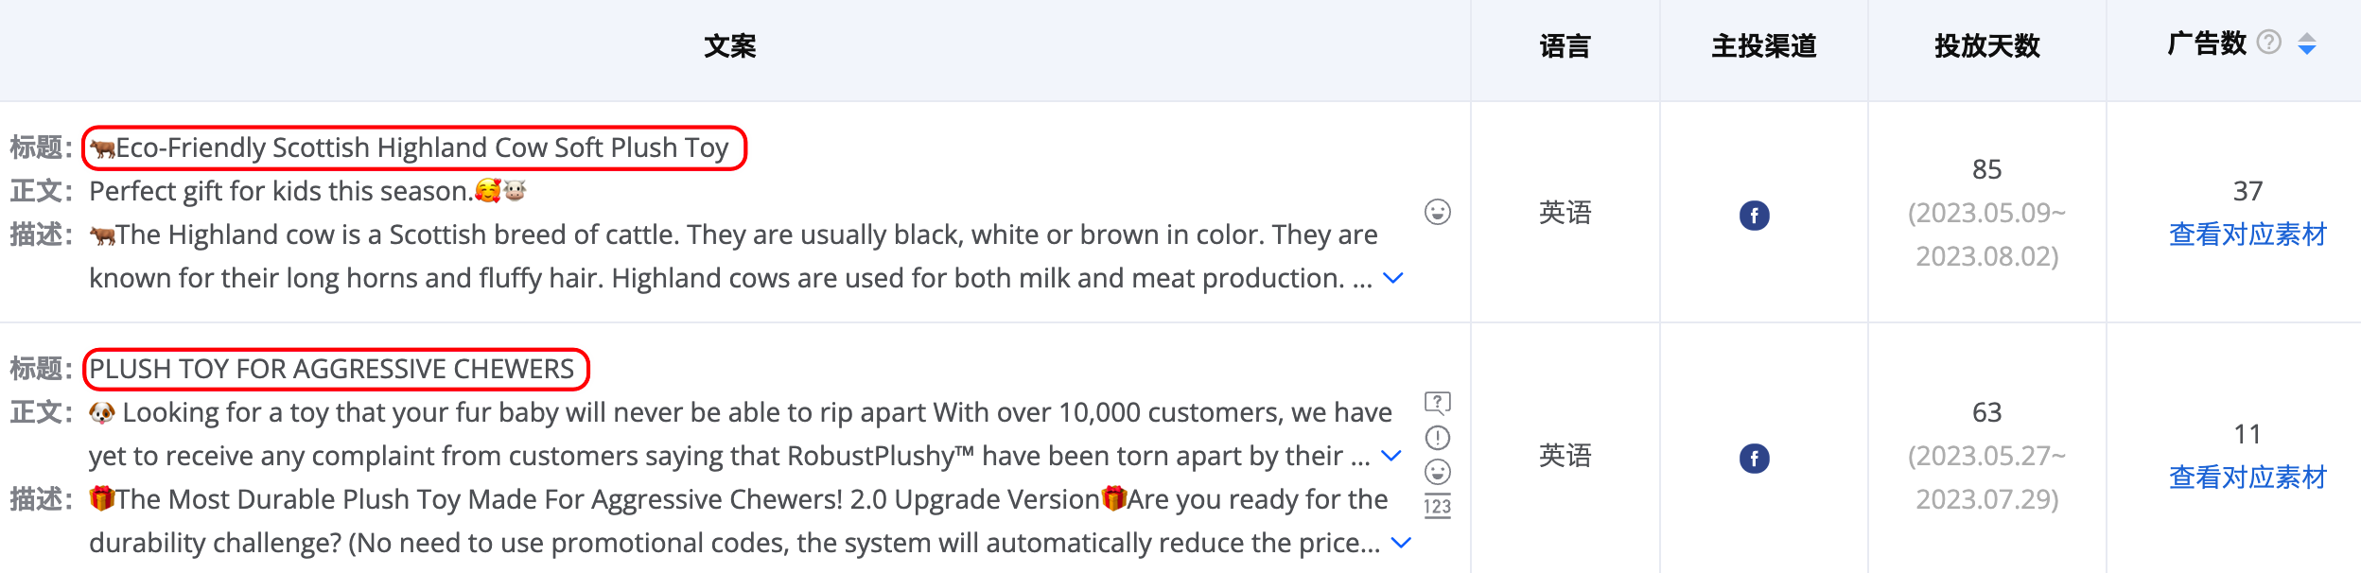The width and height of the screenshot is (2361, 573).
Task: Click the emoji tag icon in the Highland Cow row
Action: click(x=1438, y=212)
